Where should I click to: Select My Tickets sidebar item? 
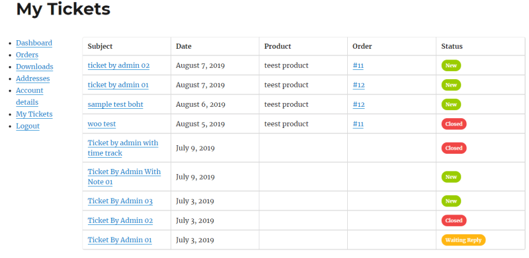tap(34, 114)
